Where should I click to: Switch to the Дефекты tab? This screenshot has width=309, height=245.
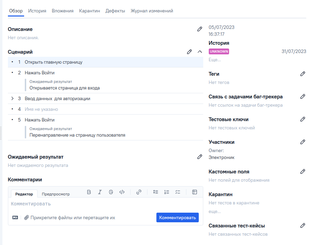(x=115, y=11)
